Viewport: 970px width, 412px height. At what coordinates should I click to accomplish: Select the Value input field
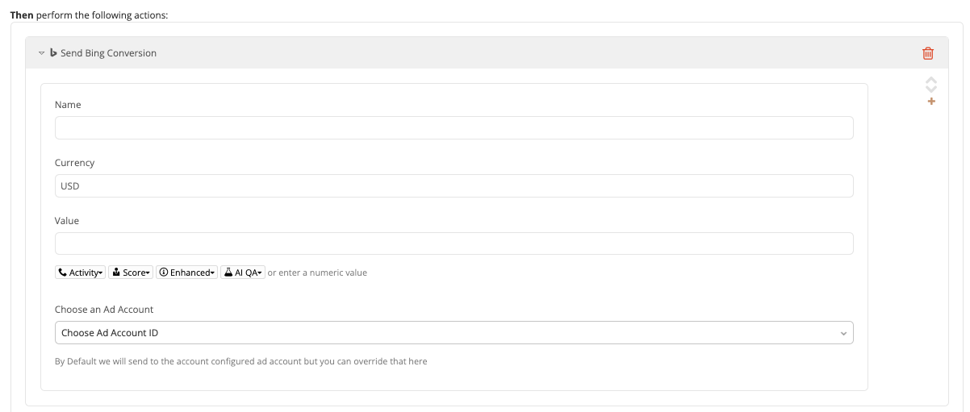click(454, 243)
